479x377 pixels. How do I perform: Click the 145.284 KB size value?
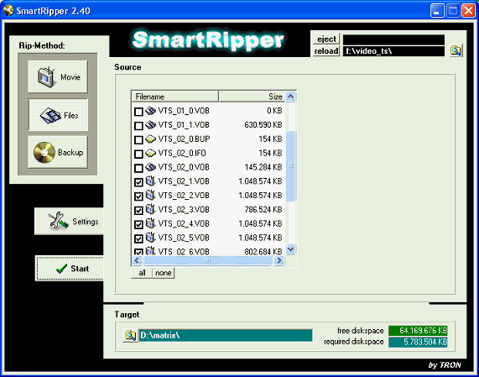click(263, 167)
